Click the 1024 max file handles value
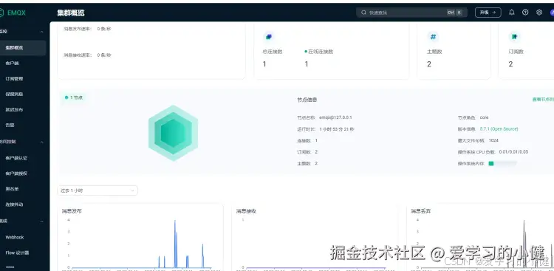 493,140
